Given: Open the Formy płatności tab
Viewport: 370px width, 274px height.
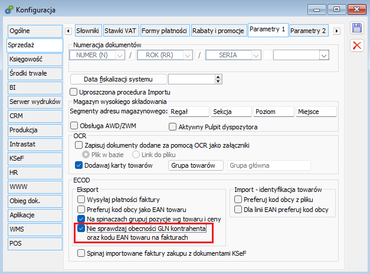Looking at the screenshot, I should point(165,31).
